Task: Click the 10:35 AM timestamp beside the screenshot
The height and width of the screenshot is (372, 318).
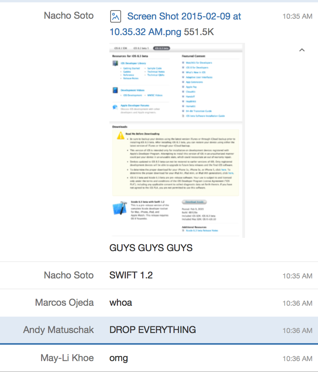Action: click(297, 16)
